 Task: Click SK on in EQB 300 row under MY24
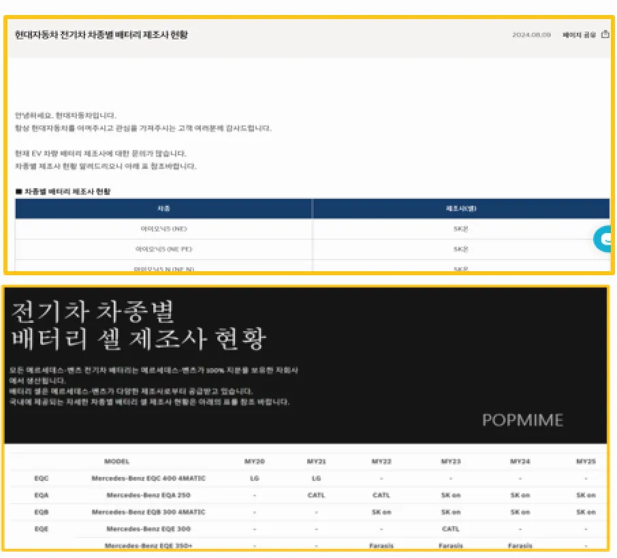[520, 512]
